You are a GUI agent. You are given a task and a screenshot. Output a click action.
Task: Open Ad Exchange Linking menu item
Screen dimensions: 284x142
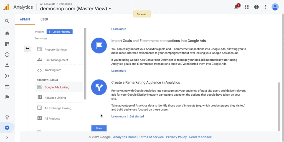pos(59,108)
